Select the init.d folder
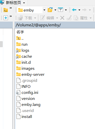The width and height of the screenshot is (95, 129). pyautogui.click(x=23, y=62)
